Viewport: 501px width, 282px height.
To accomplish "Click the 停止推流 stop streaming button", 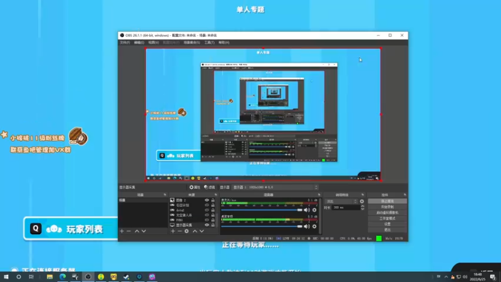I will pos(387,201).
